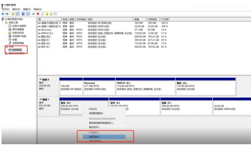The height and width of the screenshot is (145, 251).
Task: Click the Performance (性能) tree icon
Action: [x=10, y=40]
